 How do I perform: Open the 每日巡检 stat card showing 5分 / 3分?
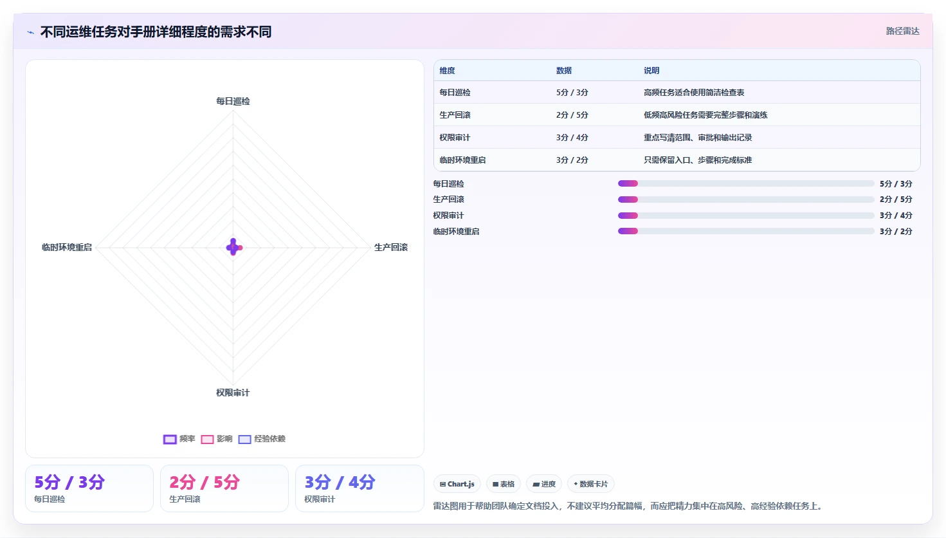[x=89, y=488]
